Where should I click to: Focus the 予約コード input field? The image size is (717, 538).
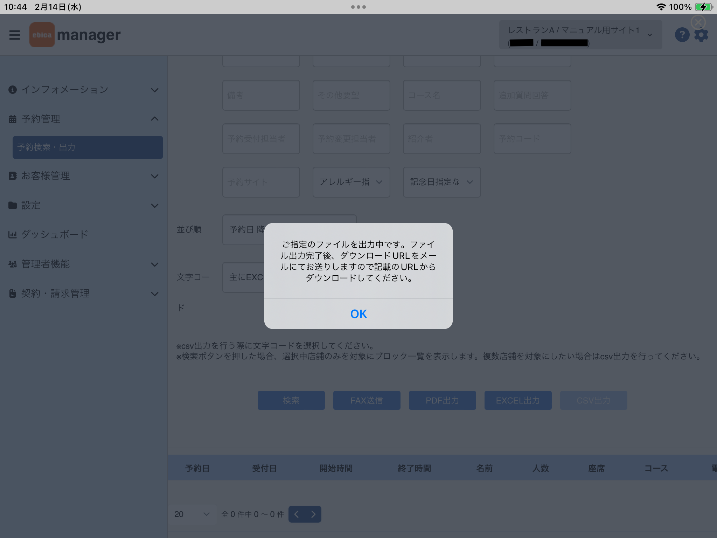tap(532, 139)
